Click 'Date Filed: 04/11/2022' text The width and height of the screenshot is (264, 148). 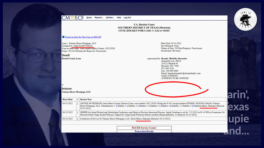(x=171, y=43)
